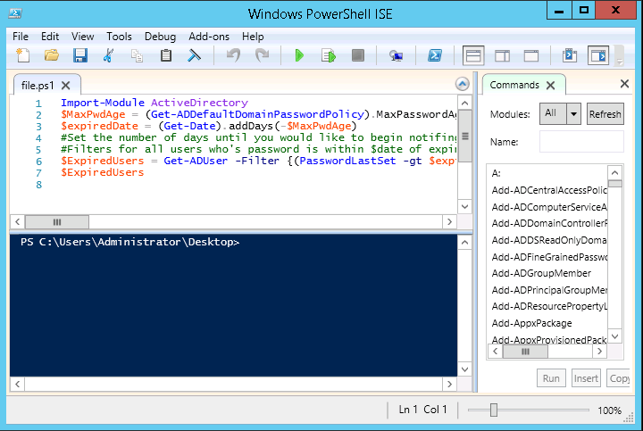Open the Tools menu
The image size is (643, 431).
(119, 37)
